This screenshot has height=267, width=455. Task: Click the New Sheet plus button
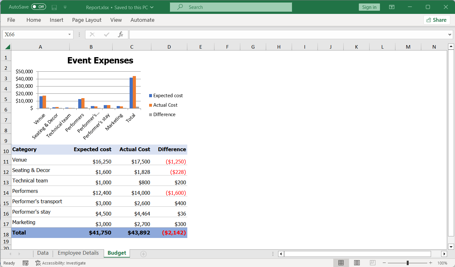click(143, 253)
